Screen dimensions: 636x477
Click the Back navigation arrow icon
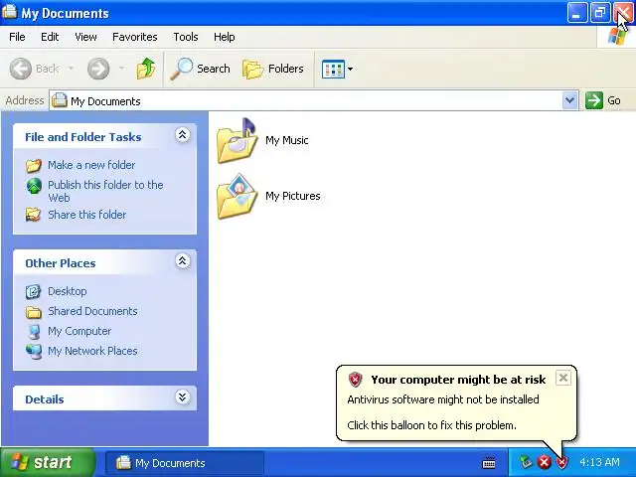tap(20, 69)
